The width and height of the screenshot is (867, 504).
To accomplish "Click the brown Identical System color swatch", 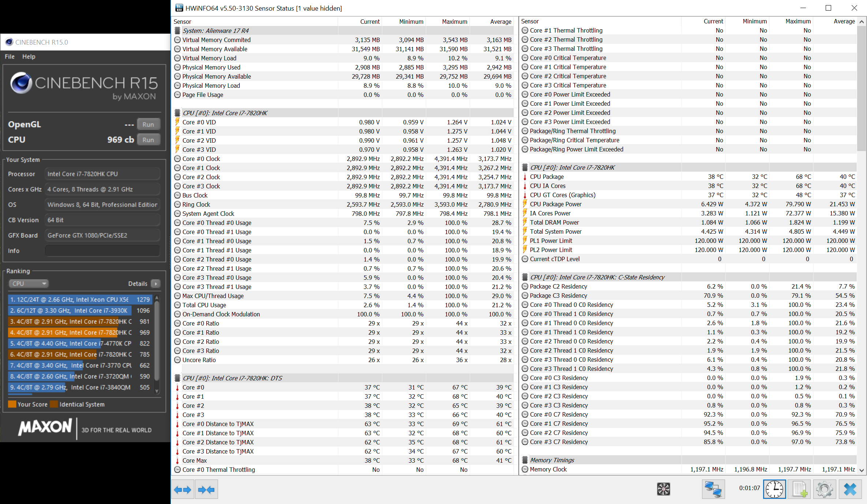I will click(54, 404).
